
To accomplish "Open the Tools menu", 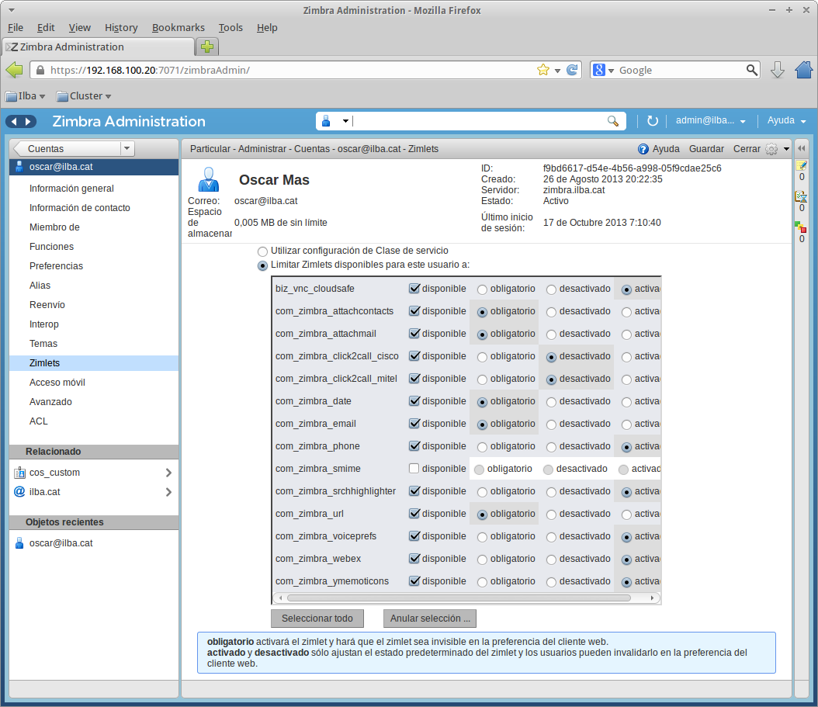I will [x=230, y=28].
